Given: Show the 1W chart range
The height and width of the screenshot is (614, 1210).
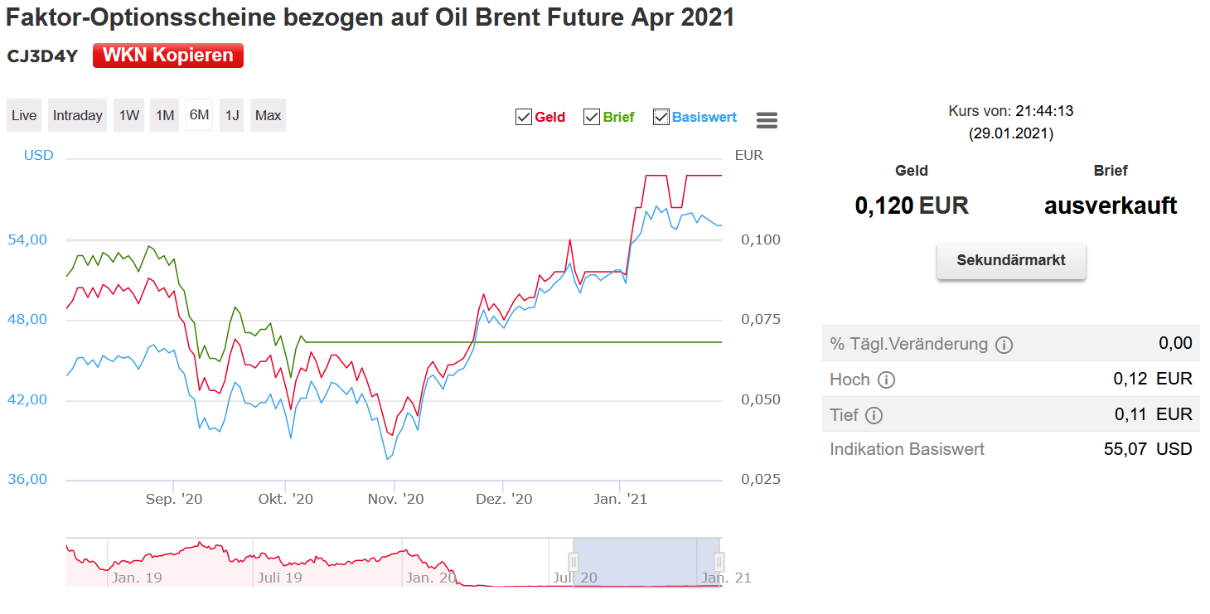Looking at the screenshot, I should point(128,115).
